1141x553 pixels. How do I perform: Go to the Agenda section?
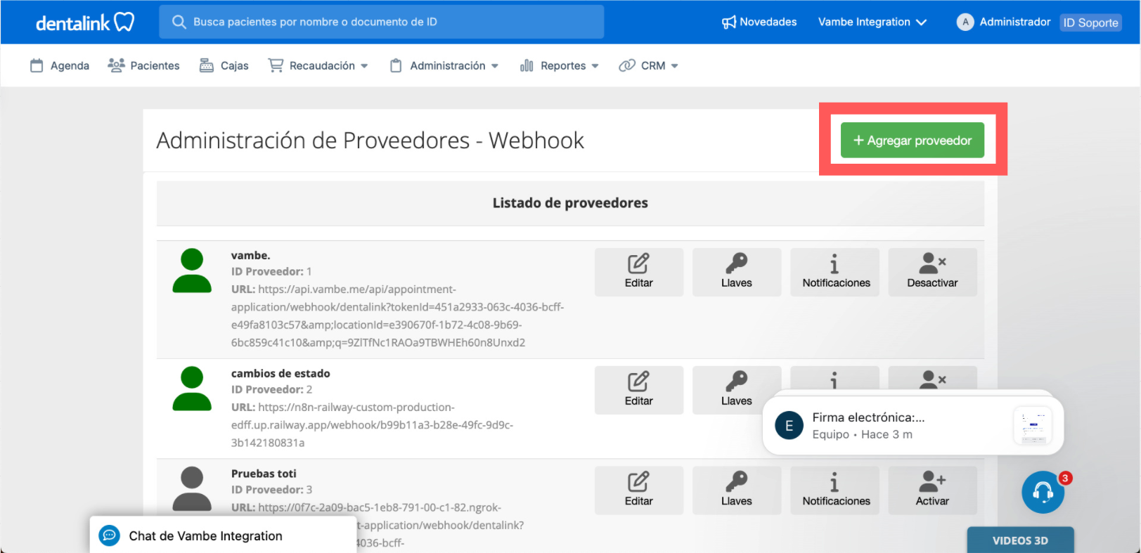(x=60, y=65)
